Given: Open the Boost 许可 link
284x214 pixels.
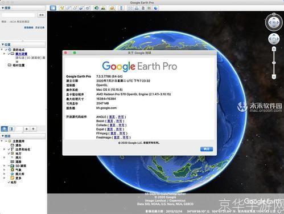Looking at the screenshot, I should point(119,121).
